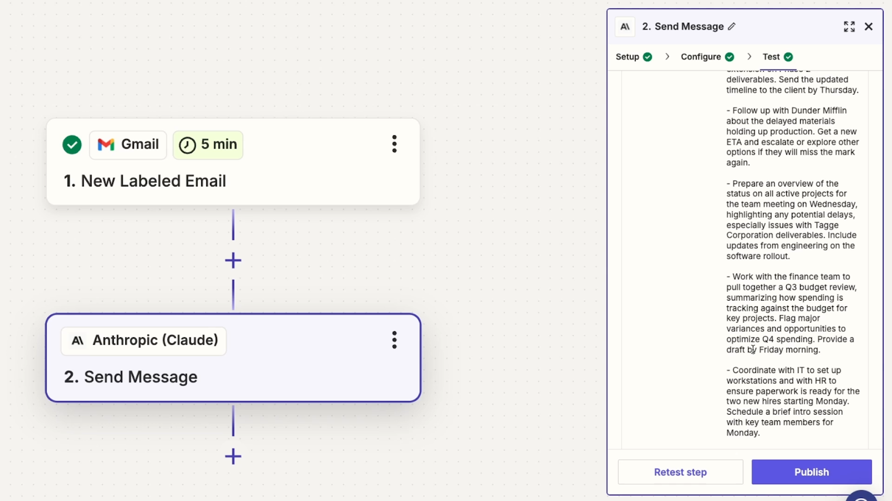Select the 2. Send Message step card title
Screen dimensions: 892x501
tap(130, 377)
